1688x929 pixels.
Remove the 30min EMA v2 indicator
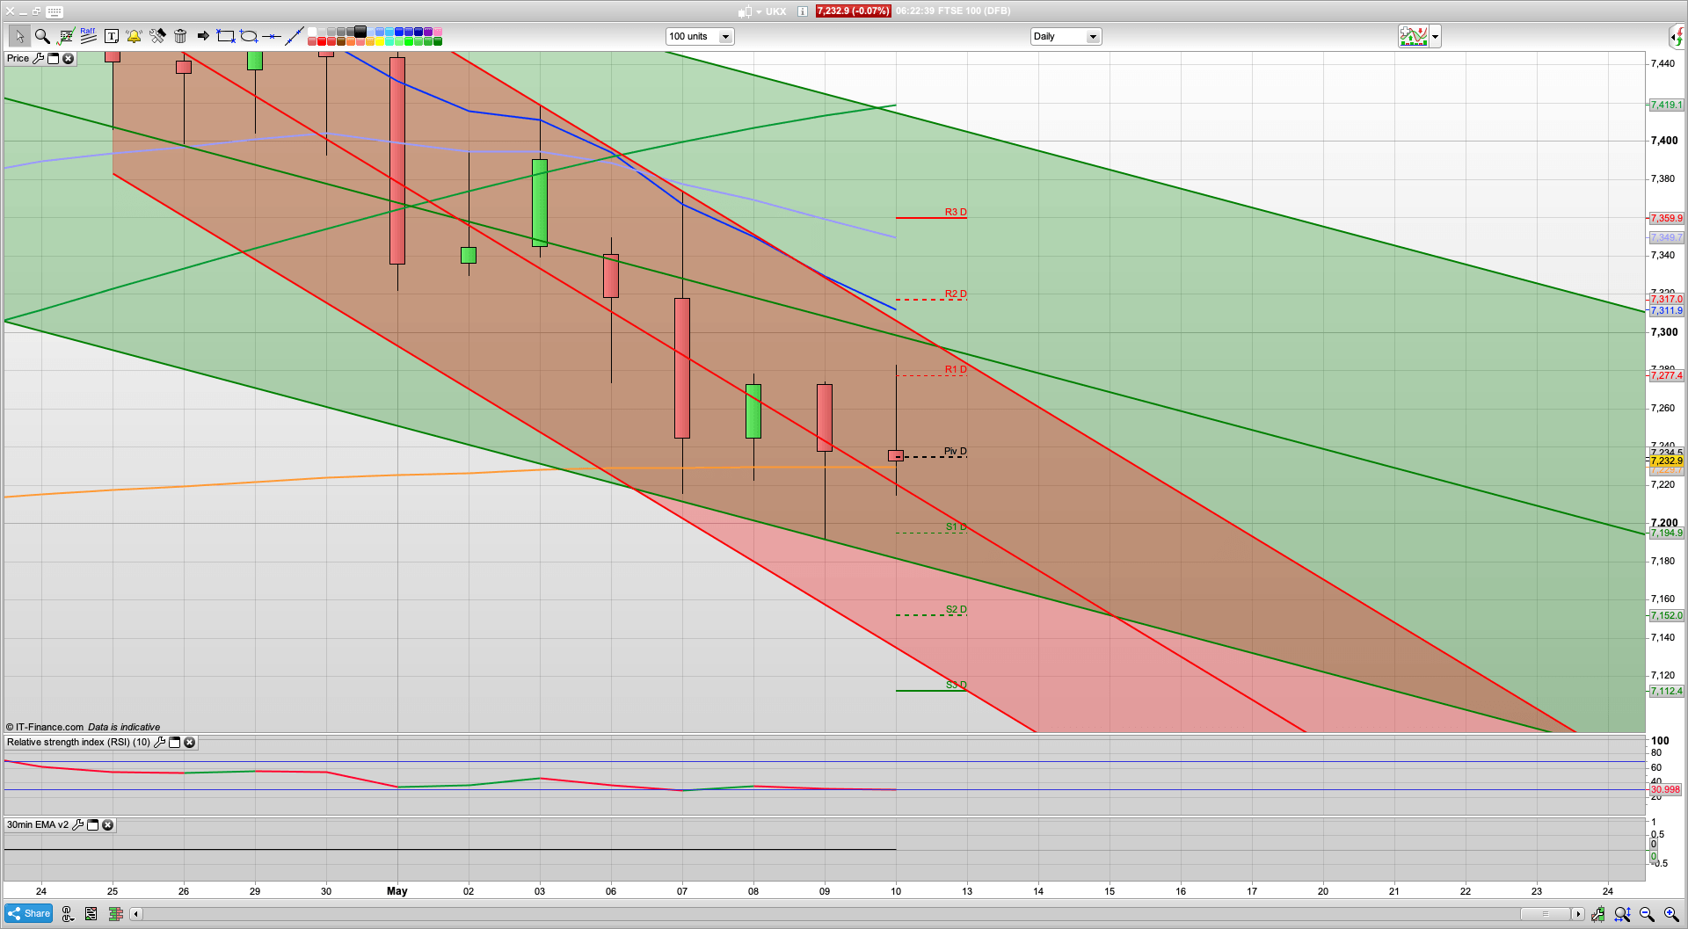(107, 825)
